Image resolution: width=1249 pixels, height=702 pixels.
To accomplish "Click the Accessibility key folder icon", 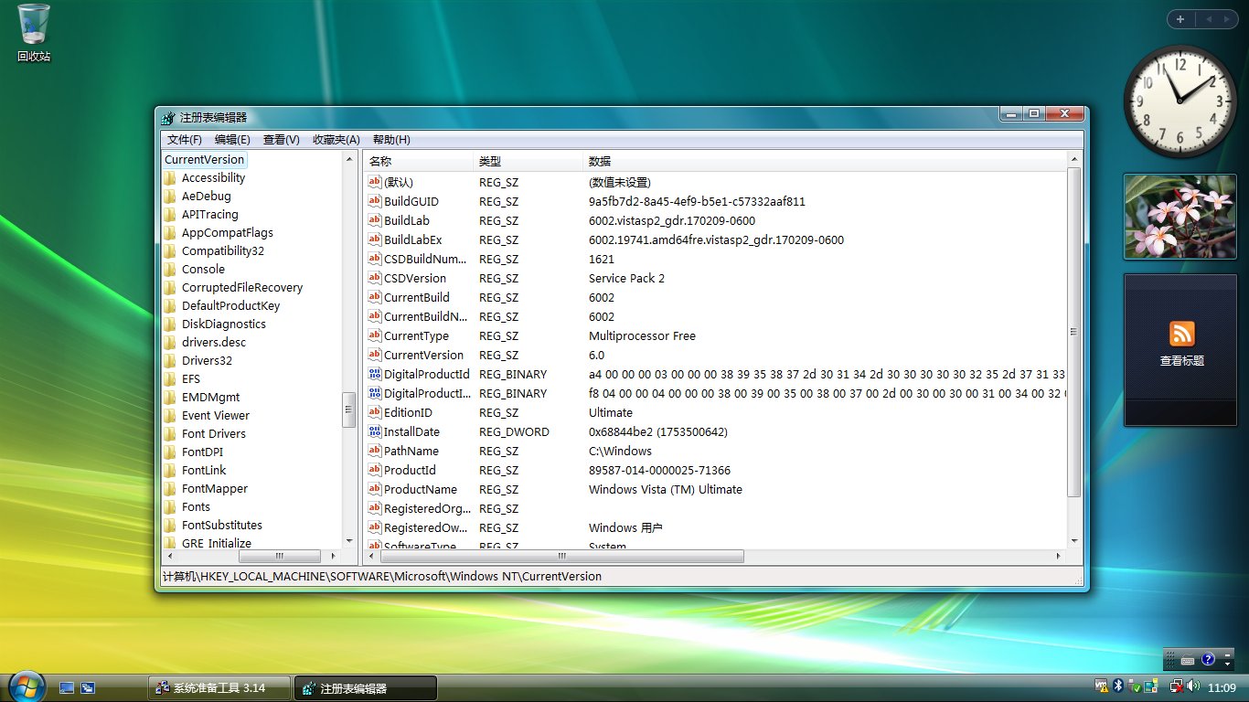I will point(170,178).
